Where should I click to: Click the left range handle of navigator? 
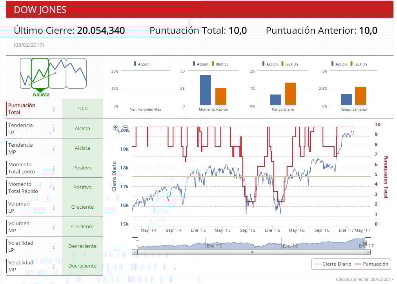click(137, 243)
